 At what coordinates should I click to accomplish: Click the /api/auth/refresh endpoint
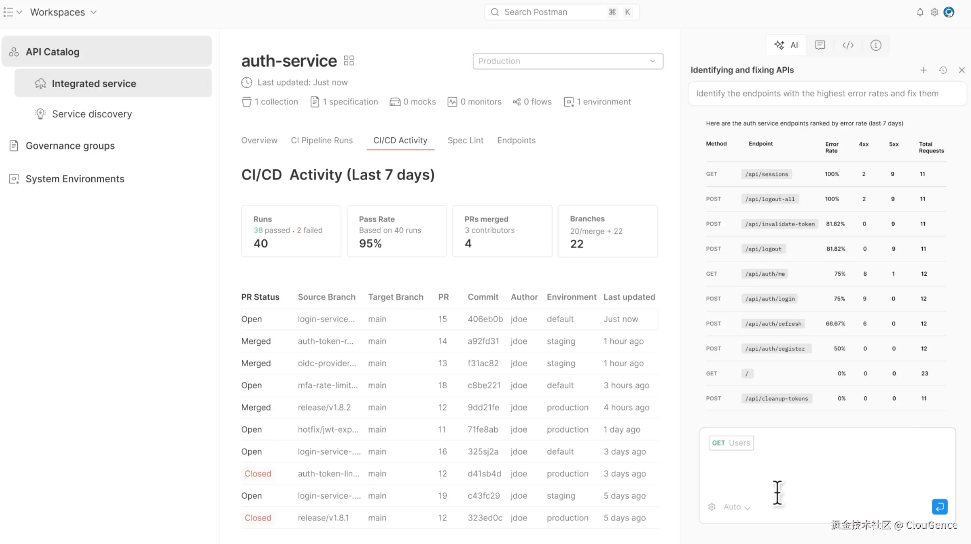(x=773, y=324)
